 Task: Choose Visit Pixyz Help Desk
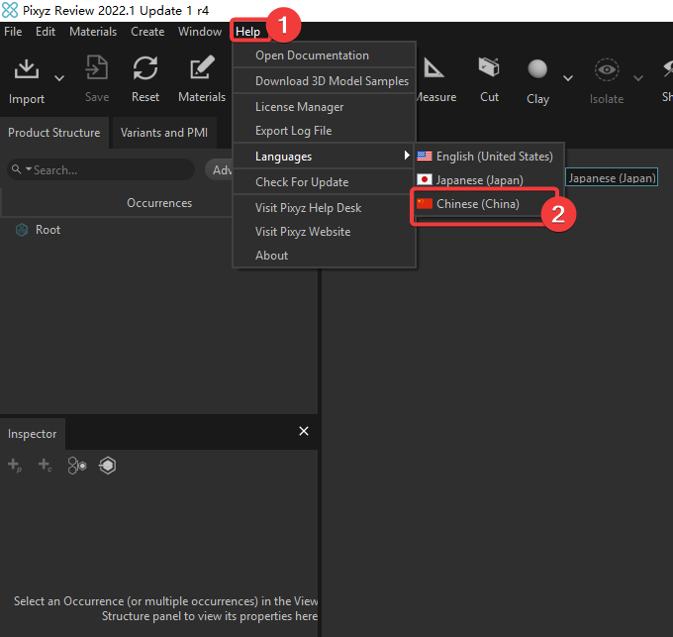click(x=325, y=208)
